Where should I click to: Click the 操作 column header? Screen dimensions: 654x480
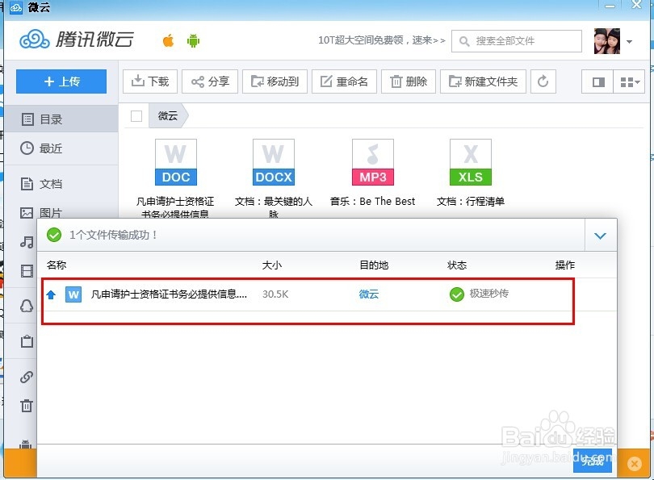point(565,265)
